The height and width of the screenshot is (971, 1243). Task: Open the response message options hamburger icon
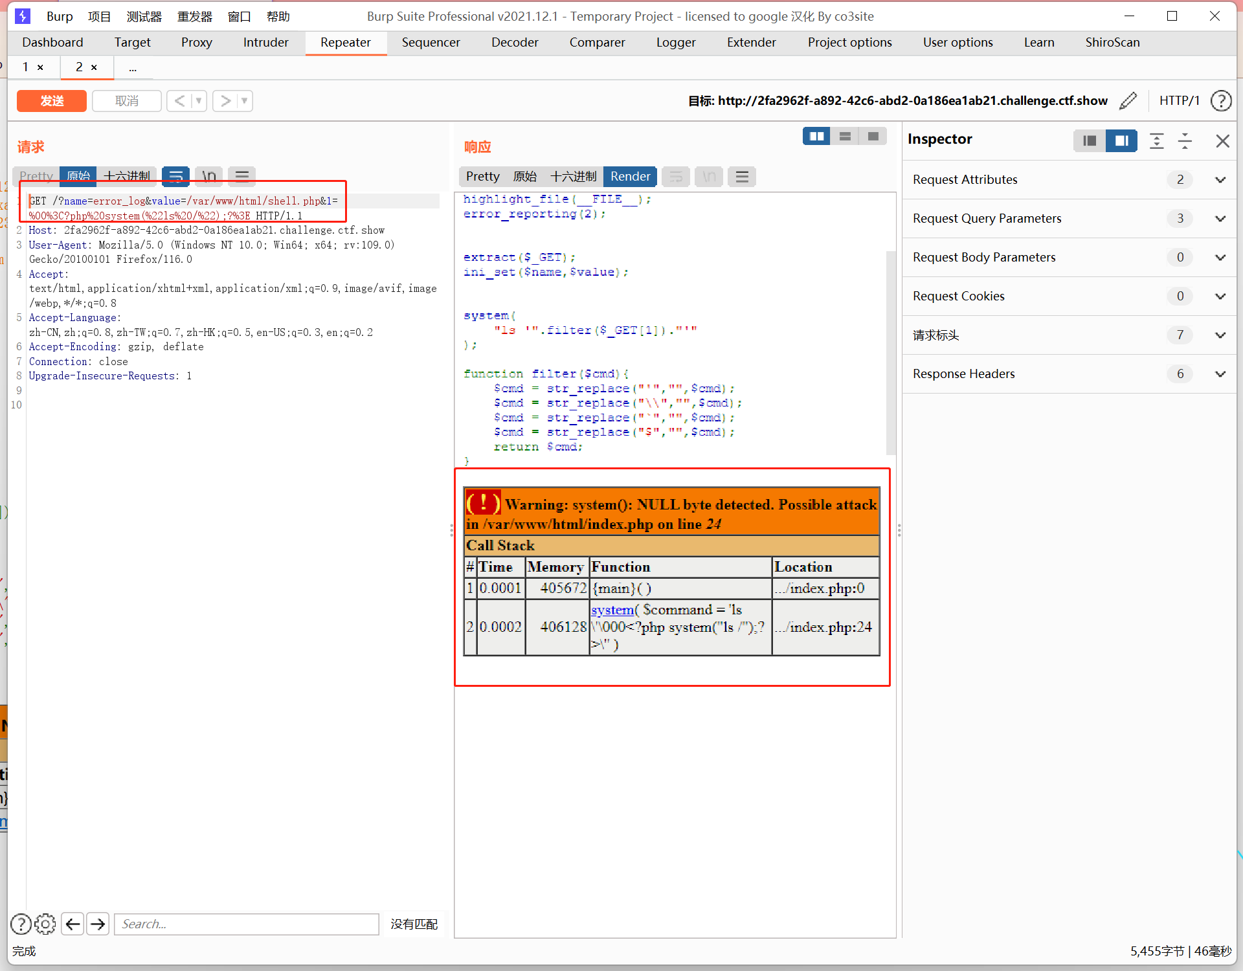point(742,176)
